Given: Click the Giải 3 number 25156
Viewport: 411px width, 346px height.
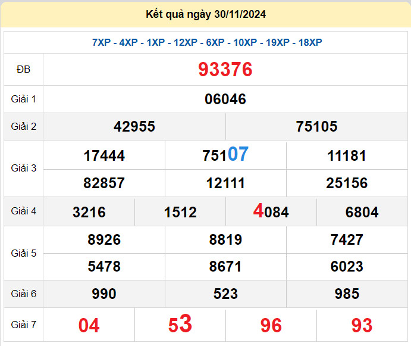Looking at the screenshot, I should [347, 183].
